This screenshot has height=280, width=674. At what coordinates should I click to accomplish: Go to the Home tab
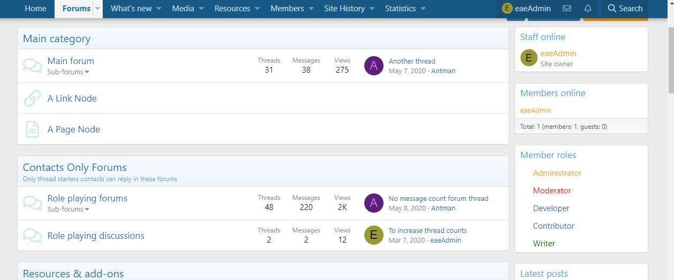pos(35,9)
